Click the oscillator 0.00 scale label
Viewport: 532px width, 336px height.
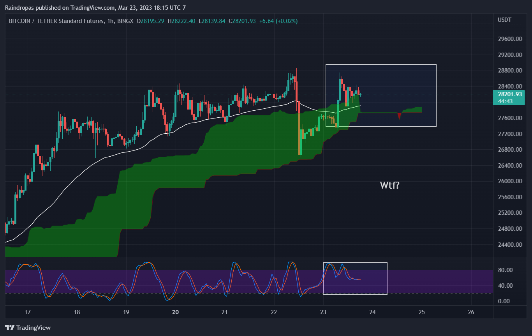point(504,301)
